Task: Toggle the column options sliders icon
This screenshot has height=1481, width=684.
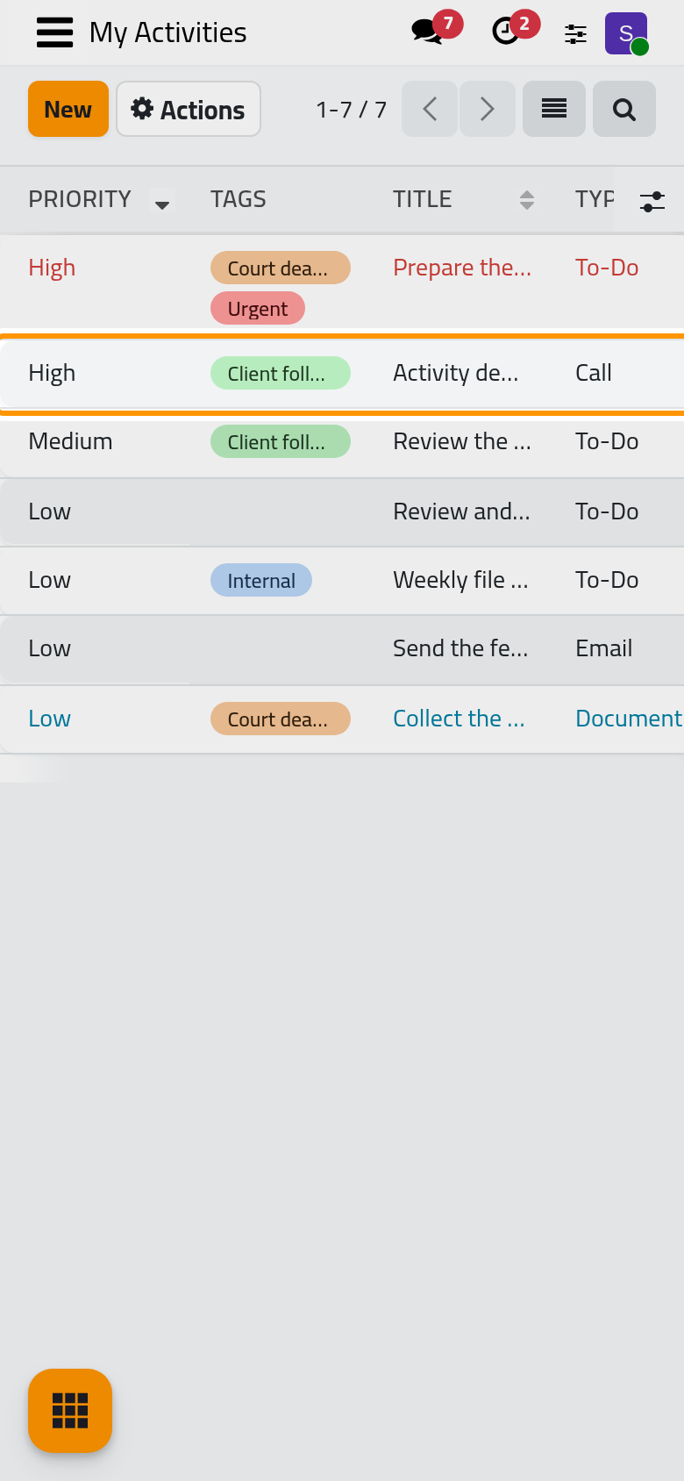Action: coord(652,201)
